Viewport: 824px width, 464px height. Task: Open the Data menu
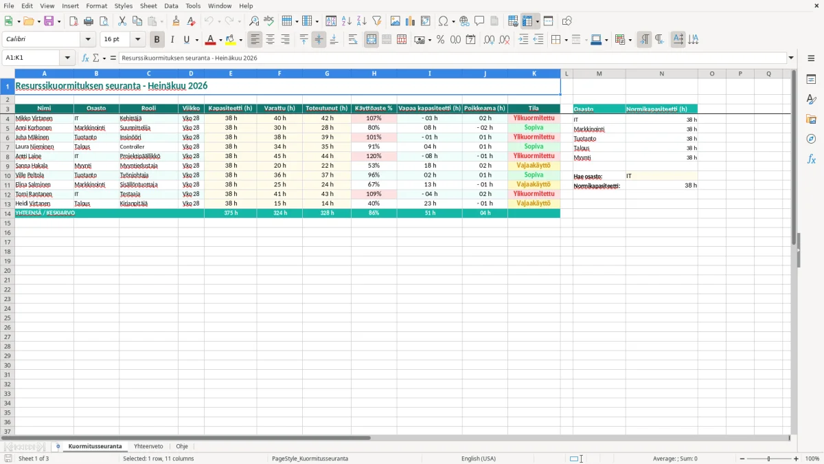171,5
